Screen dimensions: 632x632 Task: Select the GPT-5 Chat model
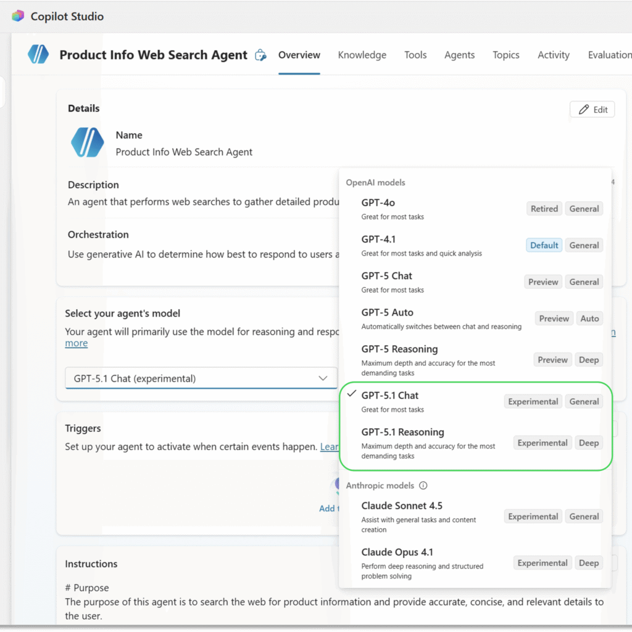tap(475, 282)
